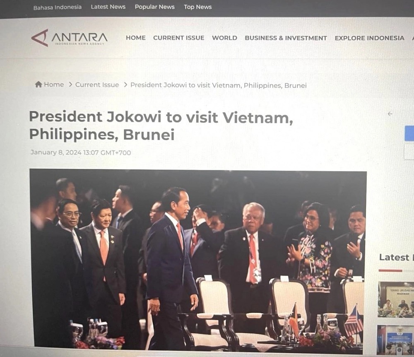Click the main article photo of President Jokowi

coord(198,260)
